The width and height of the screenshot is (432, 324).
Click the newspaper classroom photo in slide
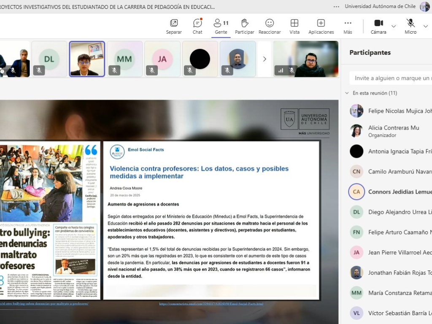(x=41, y=183)
